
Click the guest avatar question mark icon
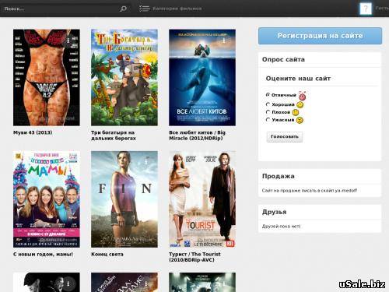point(366,9)
